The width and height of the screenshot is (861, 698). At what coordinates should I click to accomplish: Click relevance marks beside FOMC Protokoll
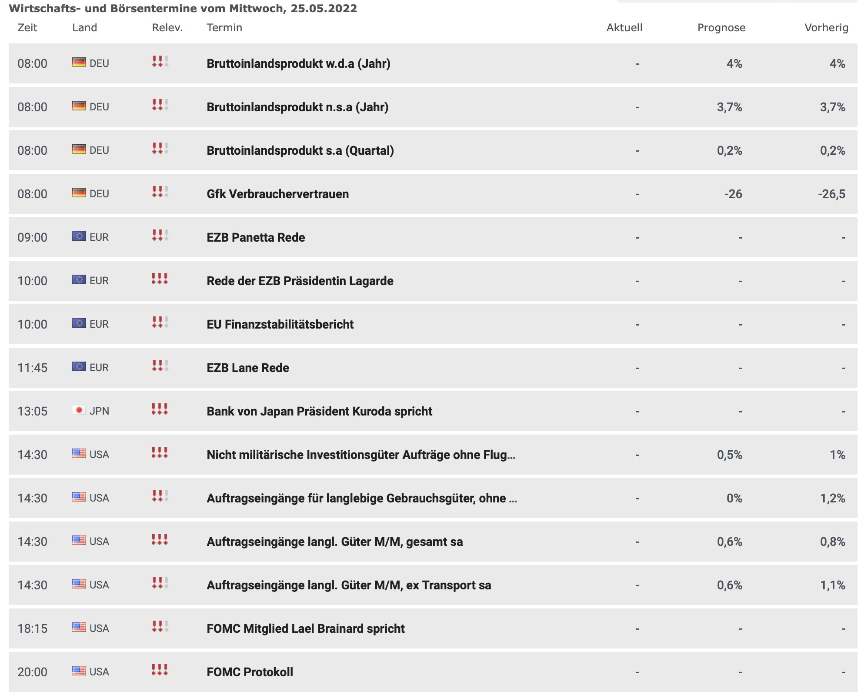[160, 670]
